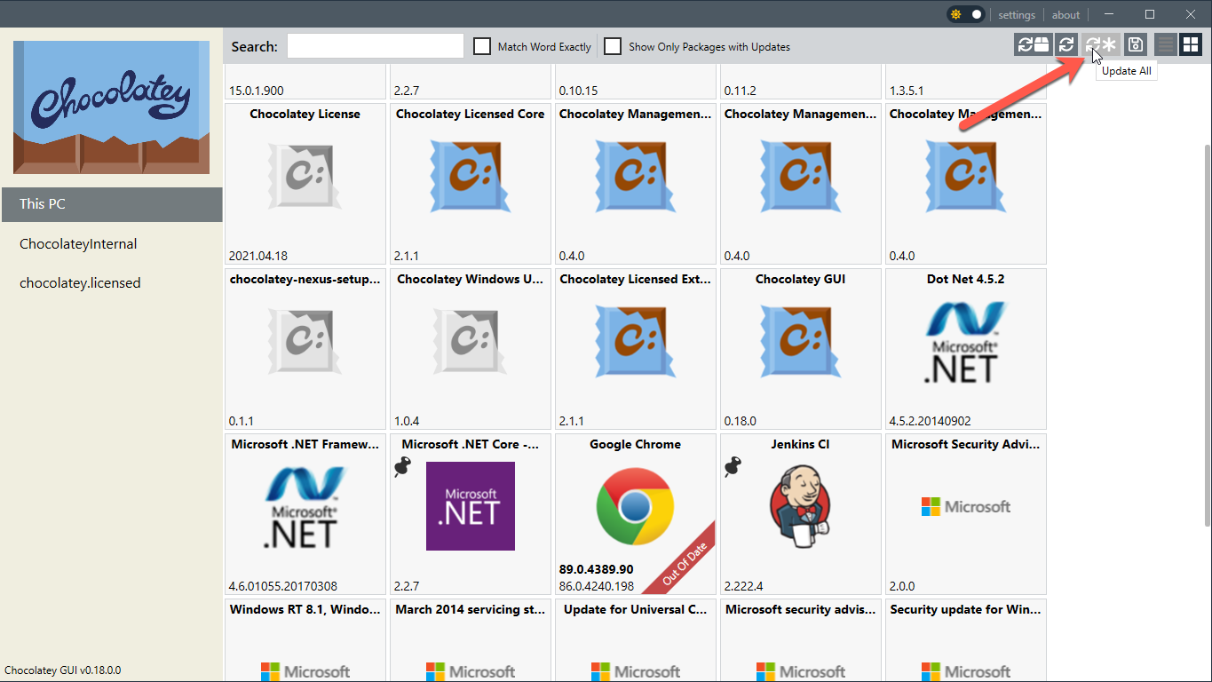The width and height of the screenshot is (1212, 682).
Task: Open the lowercase Microsoft security advis... tile
Action: [800, 640]
